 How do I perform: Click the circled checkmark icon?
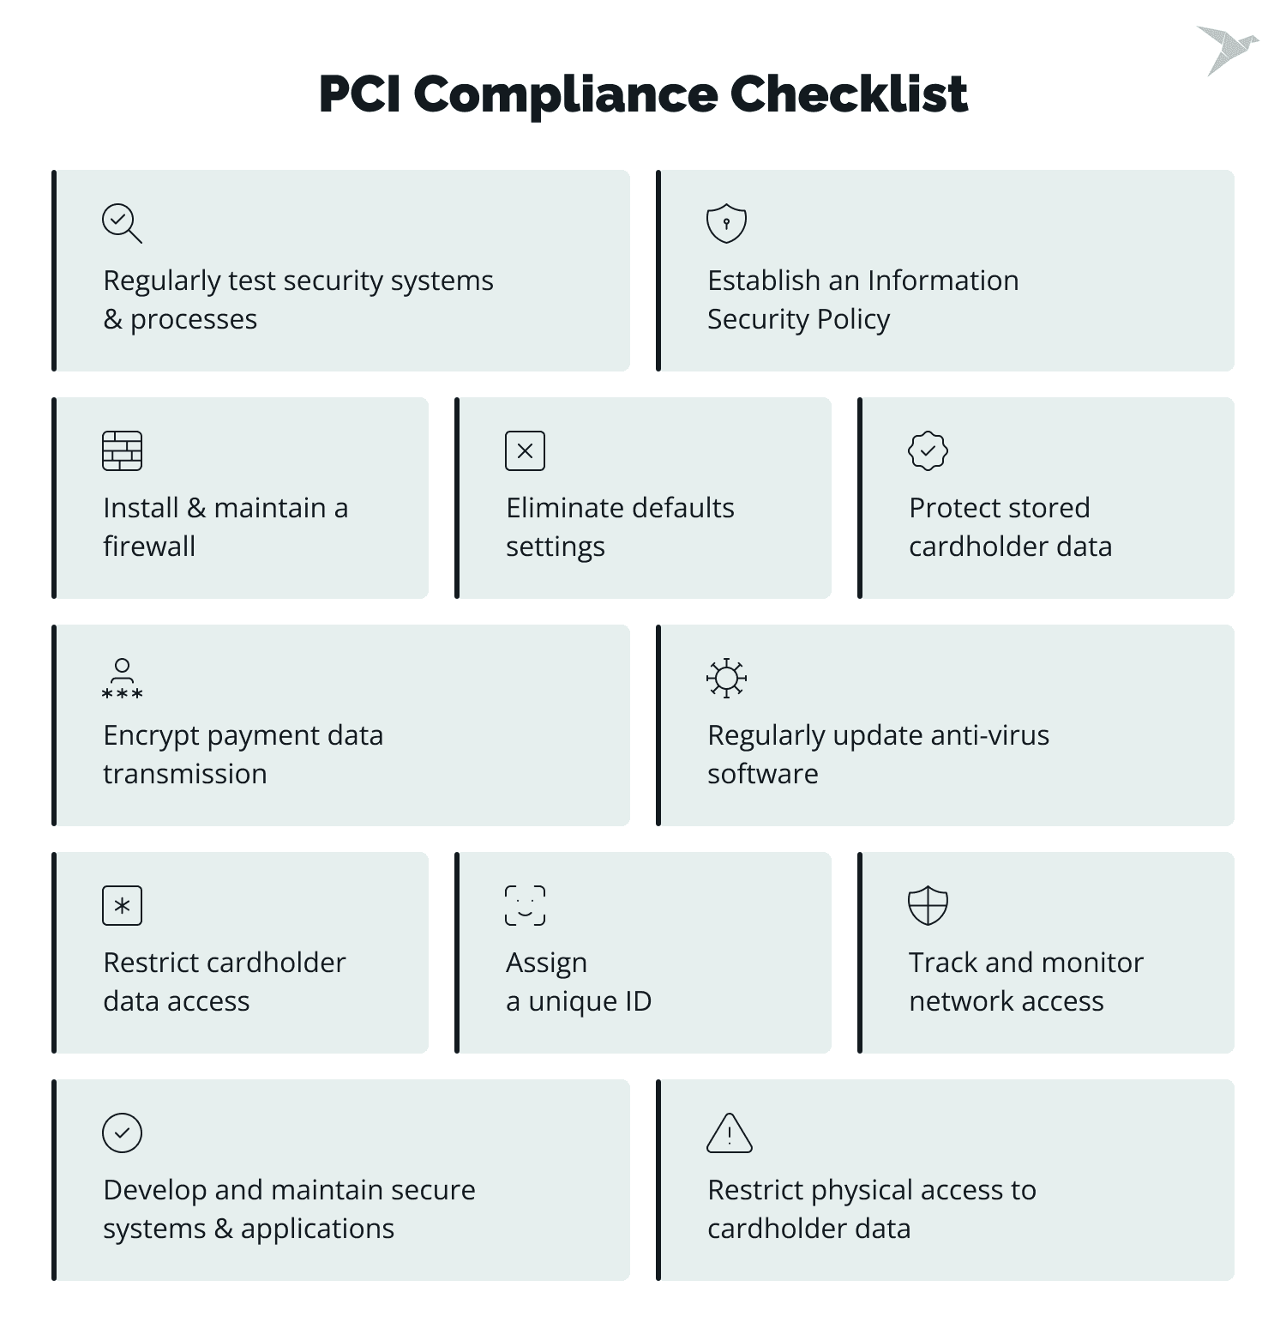[122, 1133]
